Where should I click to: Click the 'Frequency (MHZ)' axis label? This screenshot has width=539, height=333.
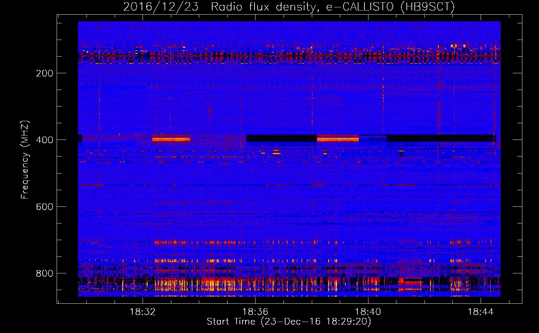tap(25, 160)
